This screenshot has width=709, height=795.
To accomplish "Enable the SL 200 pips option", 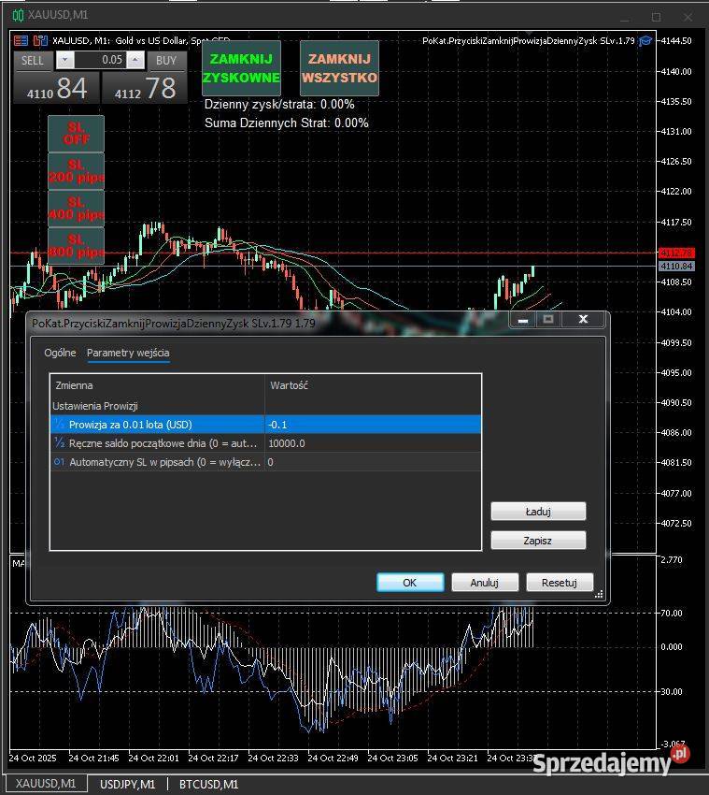I will click(76, 171).
